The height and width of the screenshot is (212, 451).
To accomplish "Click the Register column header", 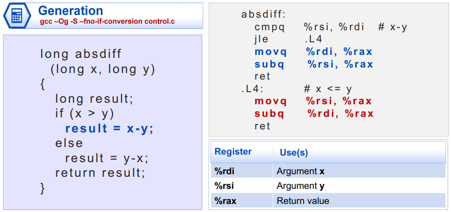I will (x=233, y=152).
